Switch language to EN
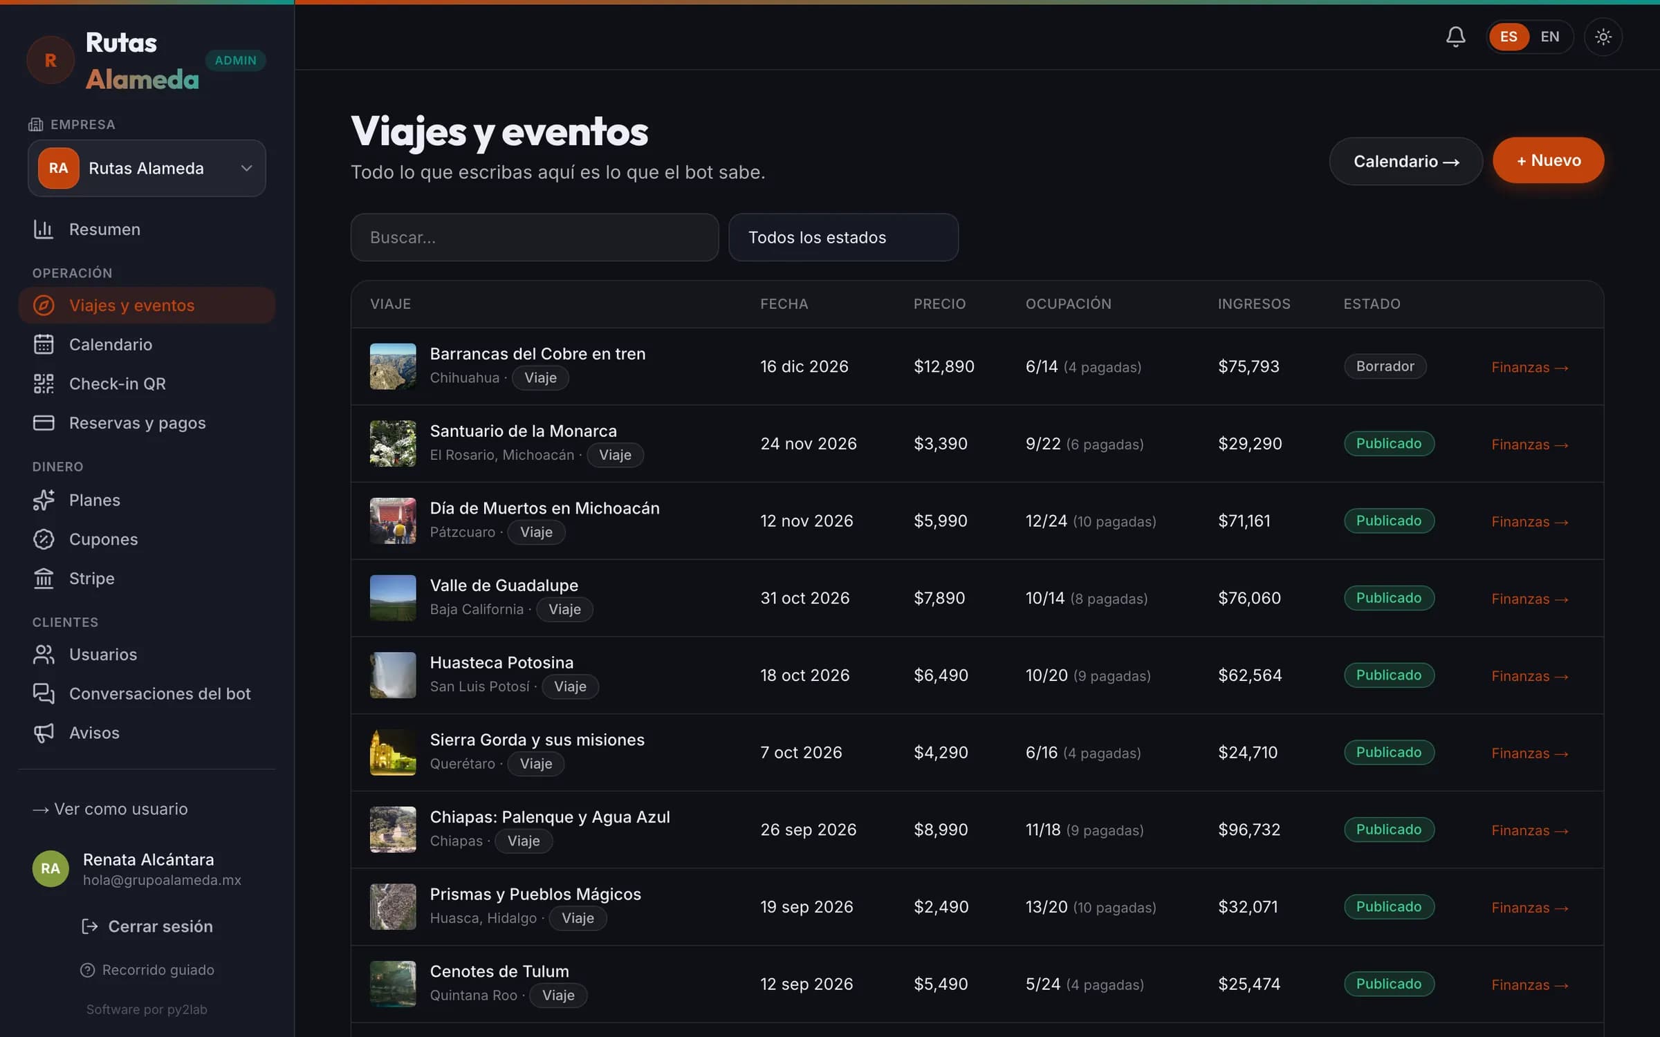Screen dimensions: 1660x1037 click(x=1550, y=37)
